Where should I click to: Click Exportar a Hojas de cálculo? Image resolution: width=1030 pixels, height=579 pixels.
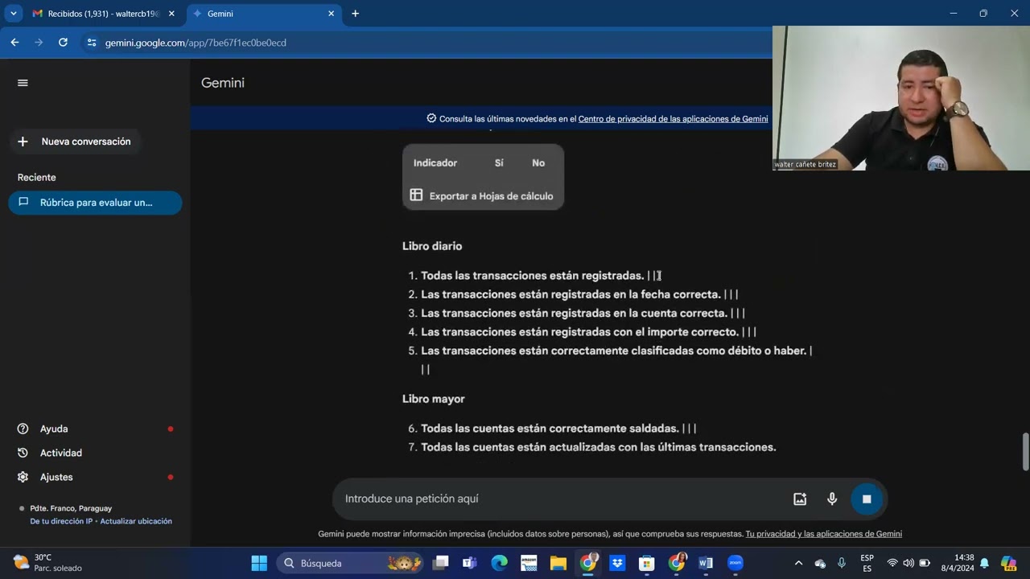[482, 196]
